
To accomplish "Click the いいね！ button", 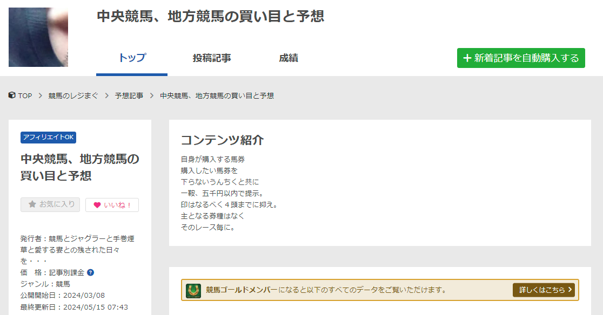I will point(112,205).
